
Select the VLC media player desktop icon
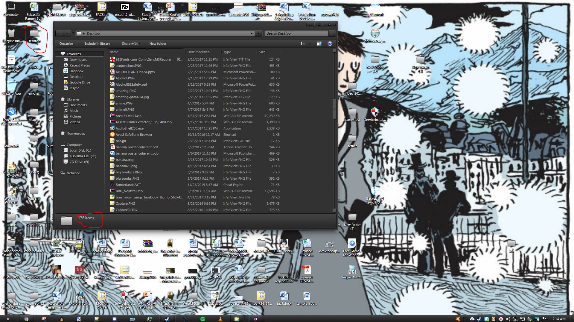[11, 169]
